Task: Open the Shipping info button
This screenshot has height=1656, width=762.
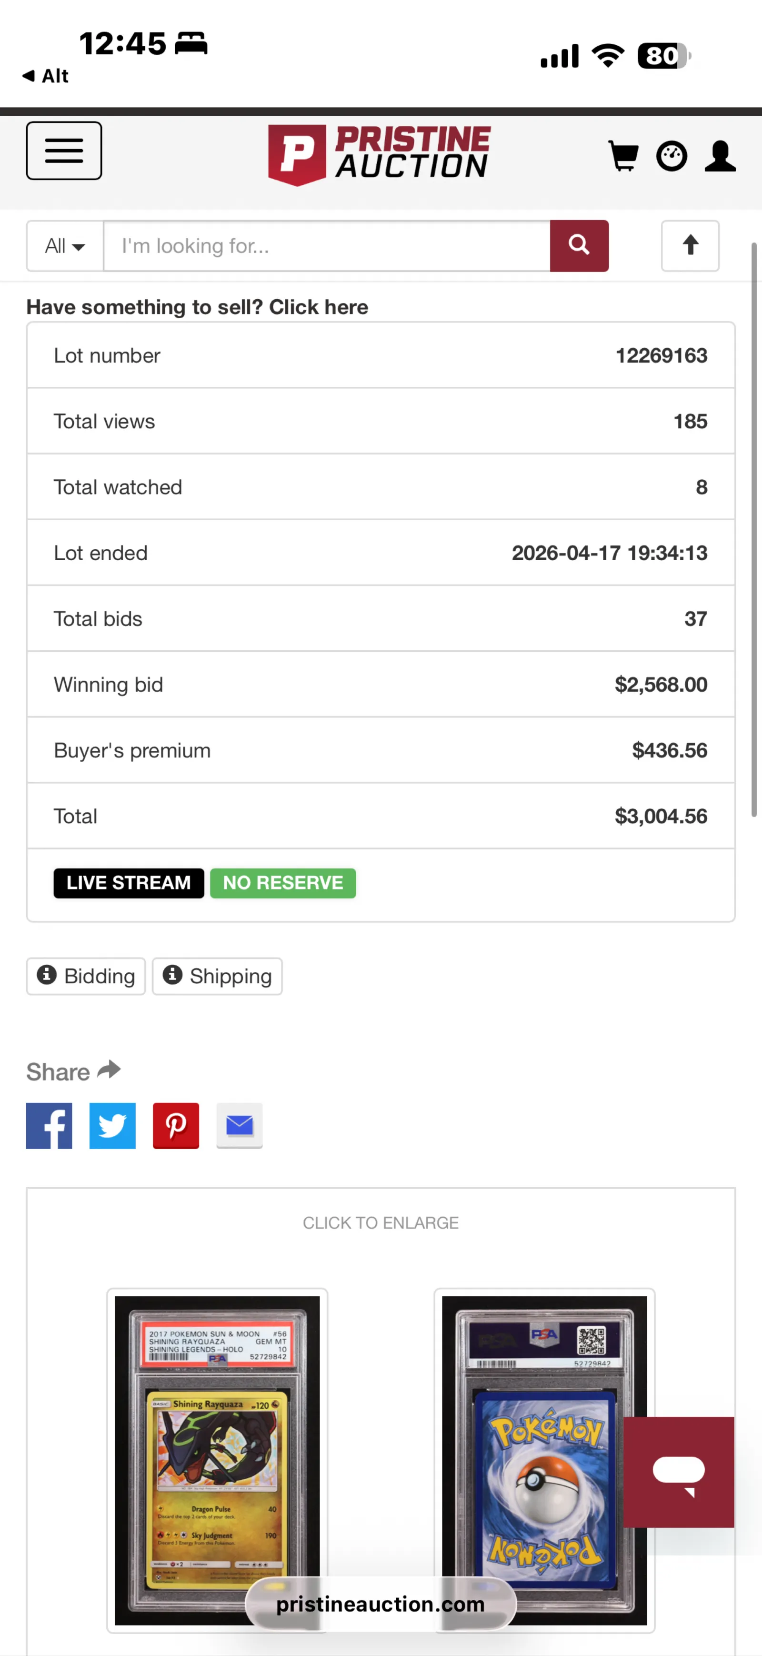Action: pyautogui.click(x=217, y=976)
